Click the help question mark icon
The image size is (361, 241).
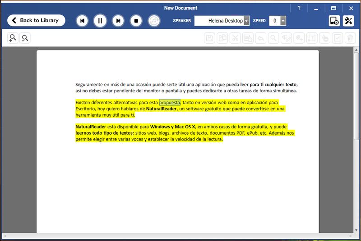tap(299, 8)
